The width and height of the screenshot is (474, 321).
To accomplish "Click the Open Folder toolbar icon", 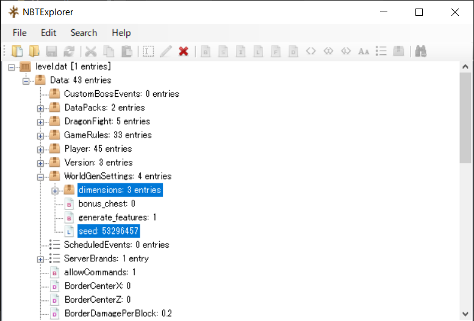I will click(x=34, y=51).
